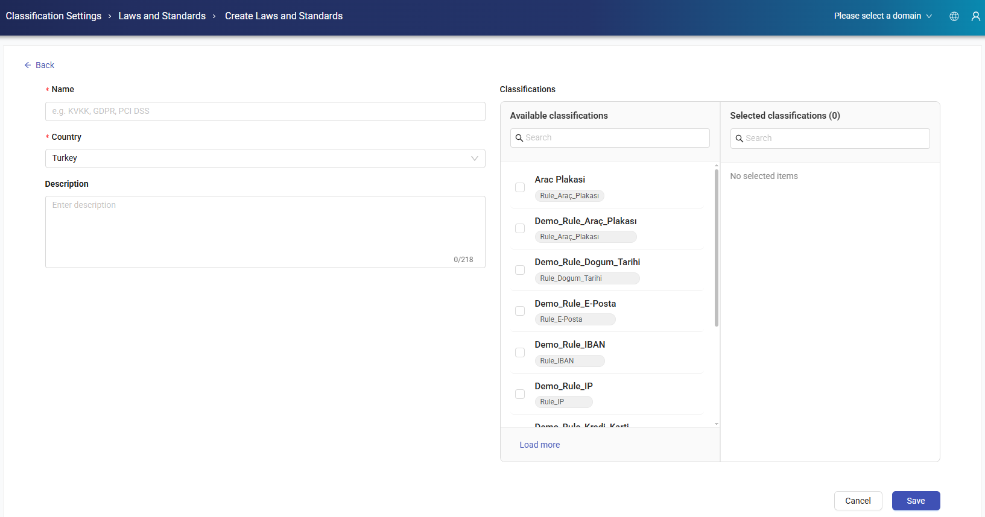985x517 pixels.
Task: Navigate to Laws and Standards breadcrumb
Action: pyautogui.click(x=162, y=16)
